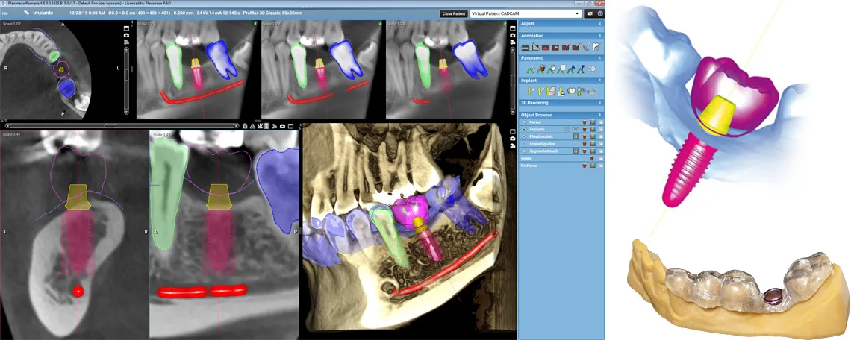Click the Implants module title
851x340 pixels.
click(44, 11)
